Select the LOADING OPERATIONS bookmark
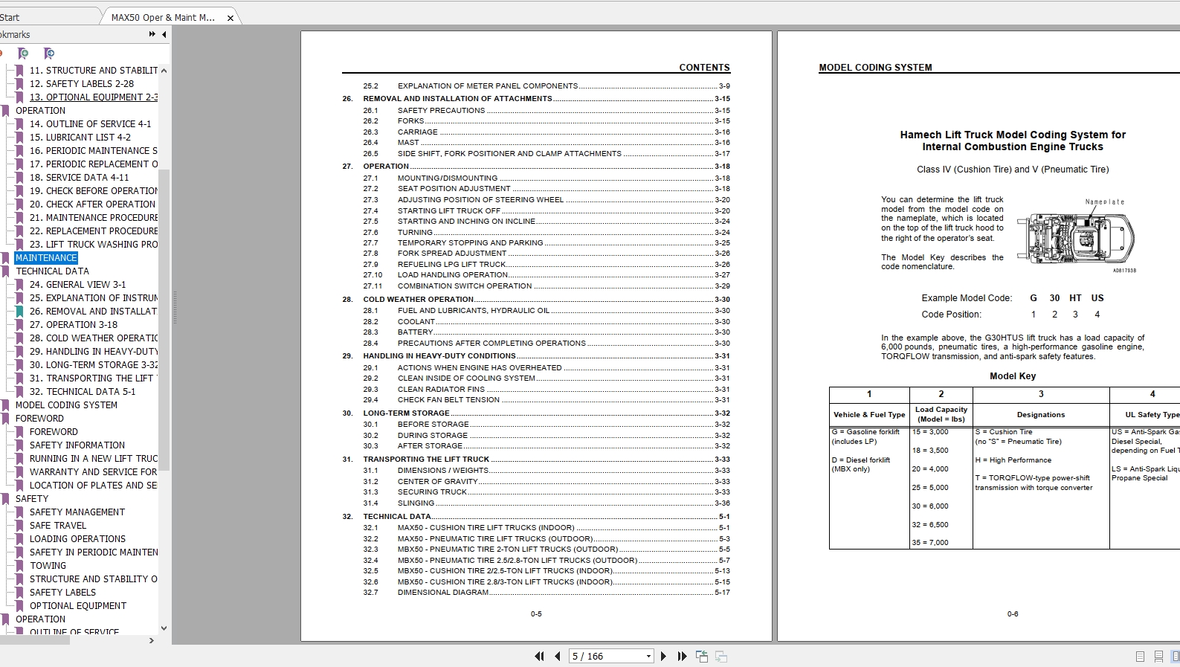Image resolution: width=1180 pixels, height=667 pixels. [x=77, y=539]
